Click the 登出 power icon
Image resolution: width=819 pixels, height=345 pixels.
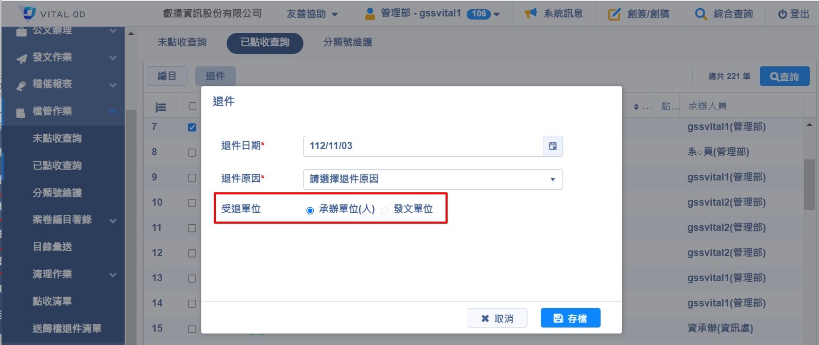pos(782,14)
